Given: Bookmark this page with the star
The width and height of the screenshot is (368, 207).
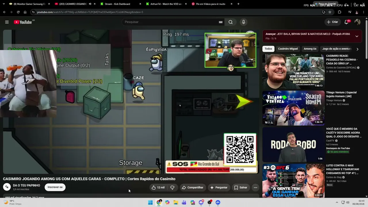Looking at the screenshot, I should (330, 12).
